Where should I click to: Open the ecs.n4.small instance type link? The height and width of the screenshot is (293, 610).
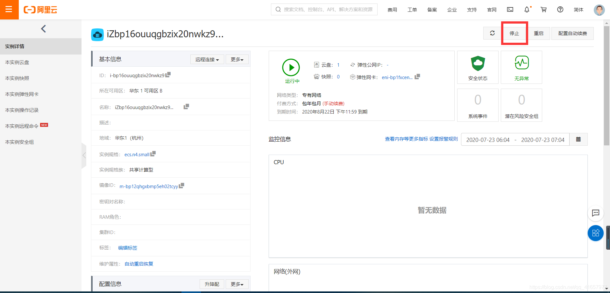pyautogui.click(x=137, y=155)
